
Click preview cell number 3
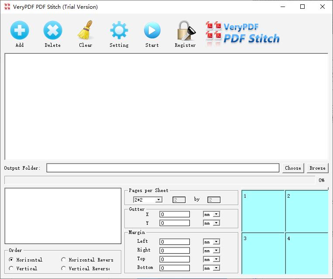pos(263,254)
